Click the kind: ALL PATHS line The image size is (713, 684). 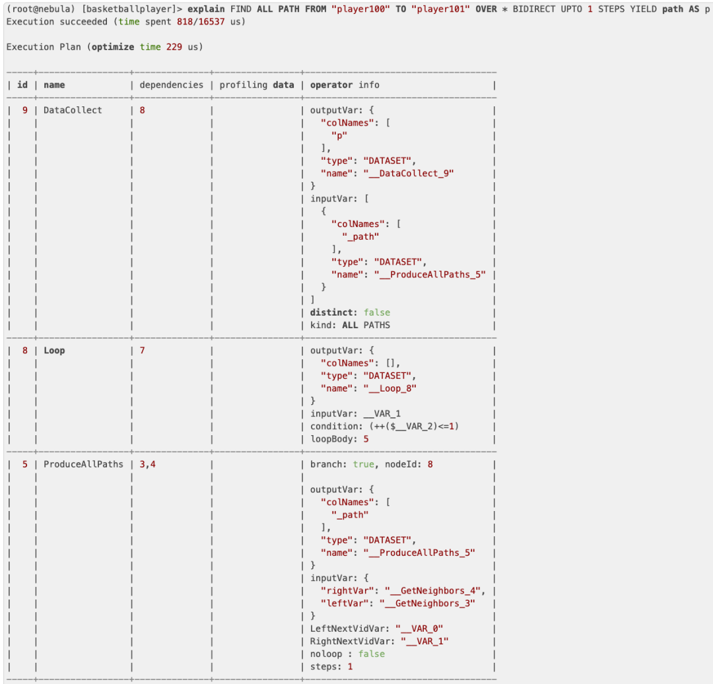[x=350, y=325]
